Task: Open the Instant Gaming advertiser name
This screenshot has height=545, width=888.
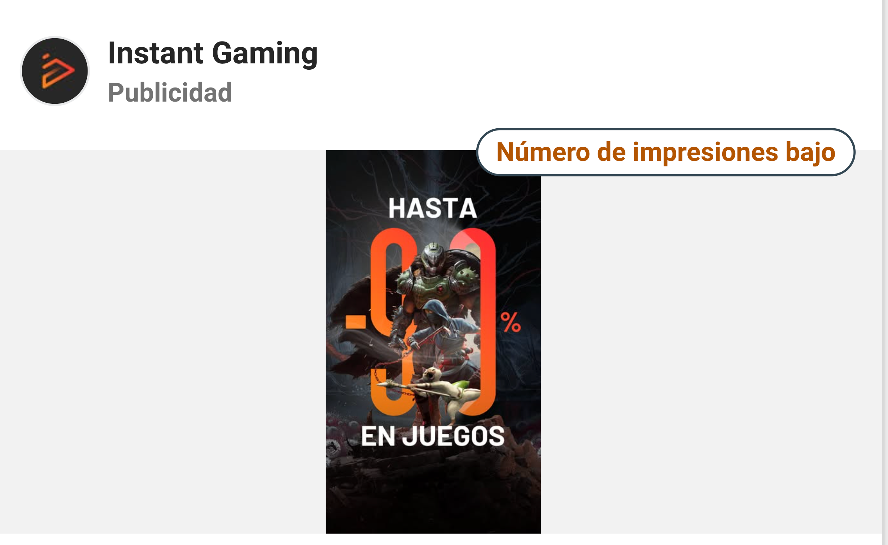Action: pyautogui.click(x=213, y=54)
